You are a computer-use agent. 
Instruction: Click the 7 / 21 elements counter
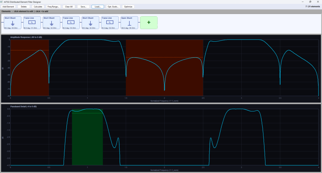313,7
